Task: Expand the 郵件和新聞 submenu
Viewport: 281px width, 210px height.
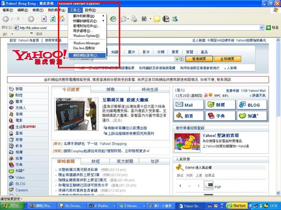Action: (87, 16)
